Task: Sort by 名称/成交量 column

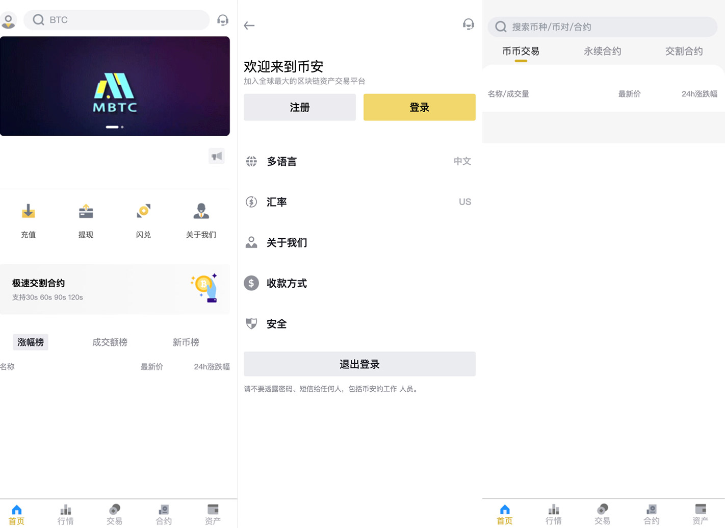Action: click(x=508, y=94)
